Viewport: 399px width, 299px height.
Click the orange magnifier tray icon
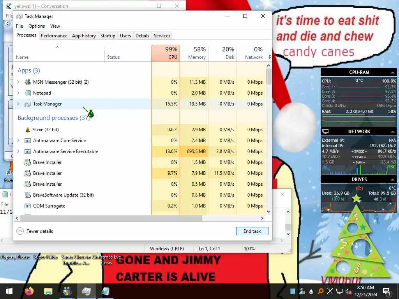pos(321,291)
